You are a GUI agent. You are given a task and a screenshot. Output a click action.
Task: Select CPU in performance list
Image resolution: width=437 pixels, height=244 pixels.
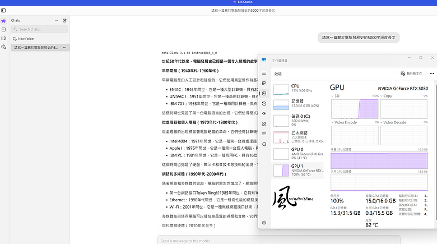tap(297, 89)
